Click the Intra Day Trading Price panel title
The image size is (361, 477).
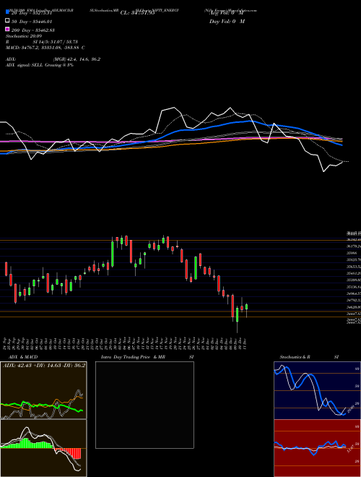point(147,357)
